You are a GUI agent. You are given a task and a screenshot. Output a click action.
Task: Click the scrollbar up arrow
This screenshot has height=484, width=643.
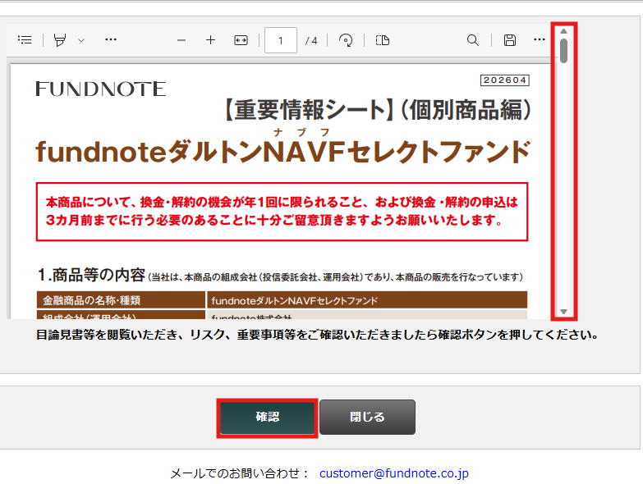564,31
